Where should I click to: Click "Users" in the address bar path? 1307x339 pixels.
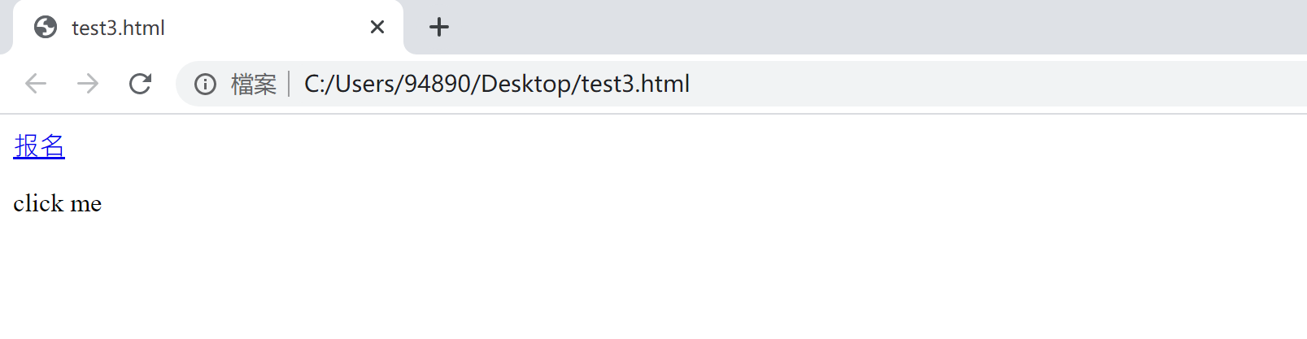pos(361,84)
